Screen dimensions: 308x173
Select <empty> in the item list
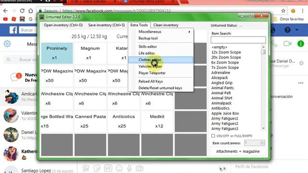[x=219, y=47]
